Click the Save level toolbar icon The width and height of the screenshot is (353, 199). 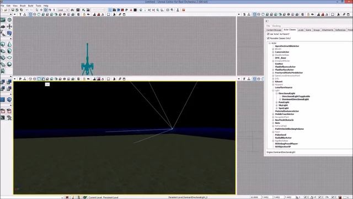[x=13, y=10]
